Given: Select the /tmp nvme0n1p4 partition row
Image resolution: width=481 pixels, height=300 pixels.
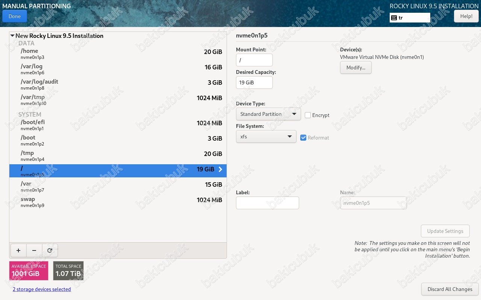Looking at the screenshot, I should point(118,156).
